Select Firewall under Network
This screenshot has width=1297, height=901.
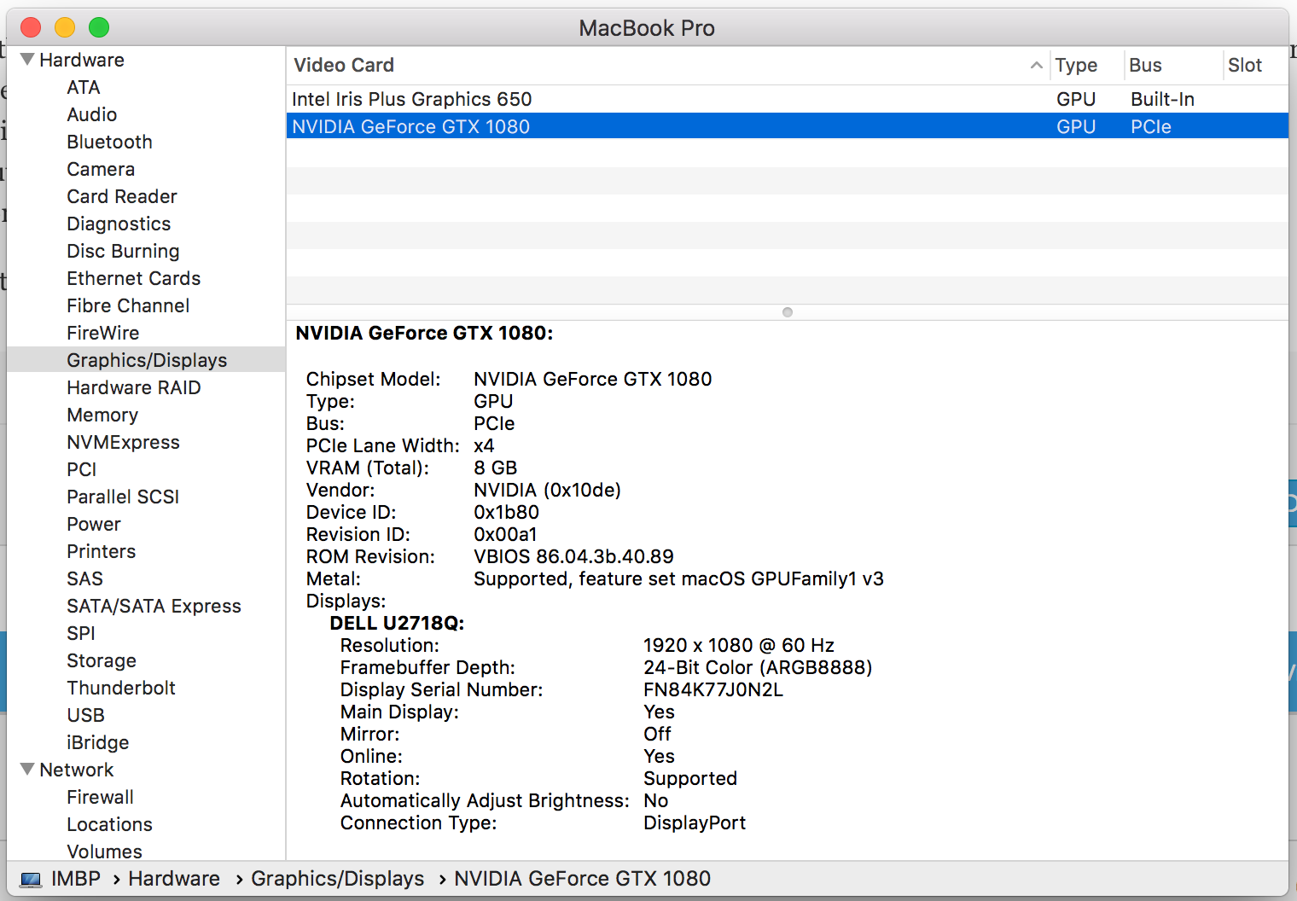click(101, 797)
